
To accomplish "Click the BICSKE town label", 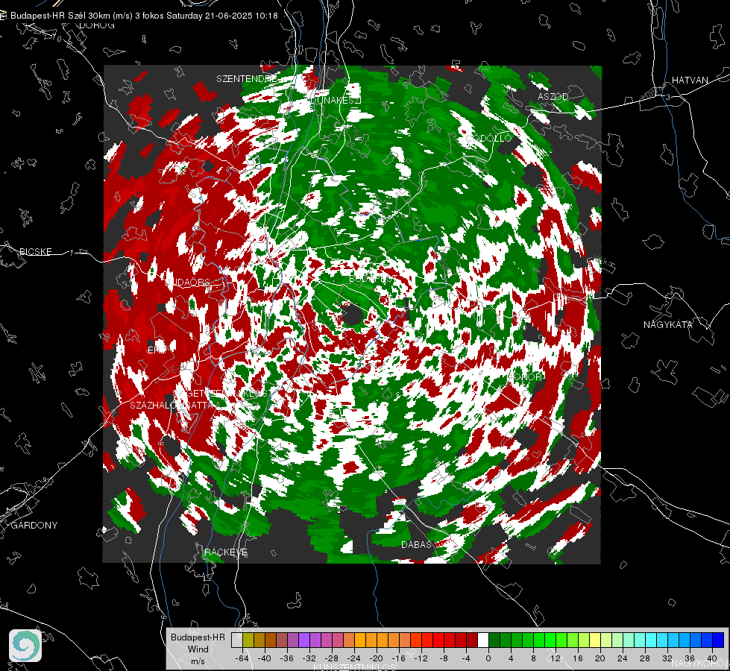I will click(x=35, y=251).
